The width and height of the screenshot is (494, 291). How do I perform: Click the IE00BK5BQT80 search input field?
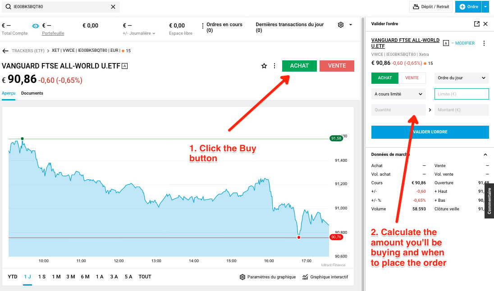click(x=61, y=7)
